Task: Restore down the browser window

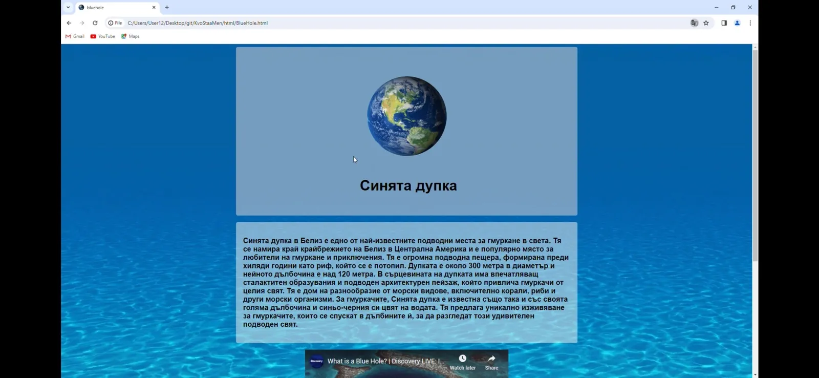Action: point(733,8)
